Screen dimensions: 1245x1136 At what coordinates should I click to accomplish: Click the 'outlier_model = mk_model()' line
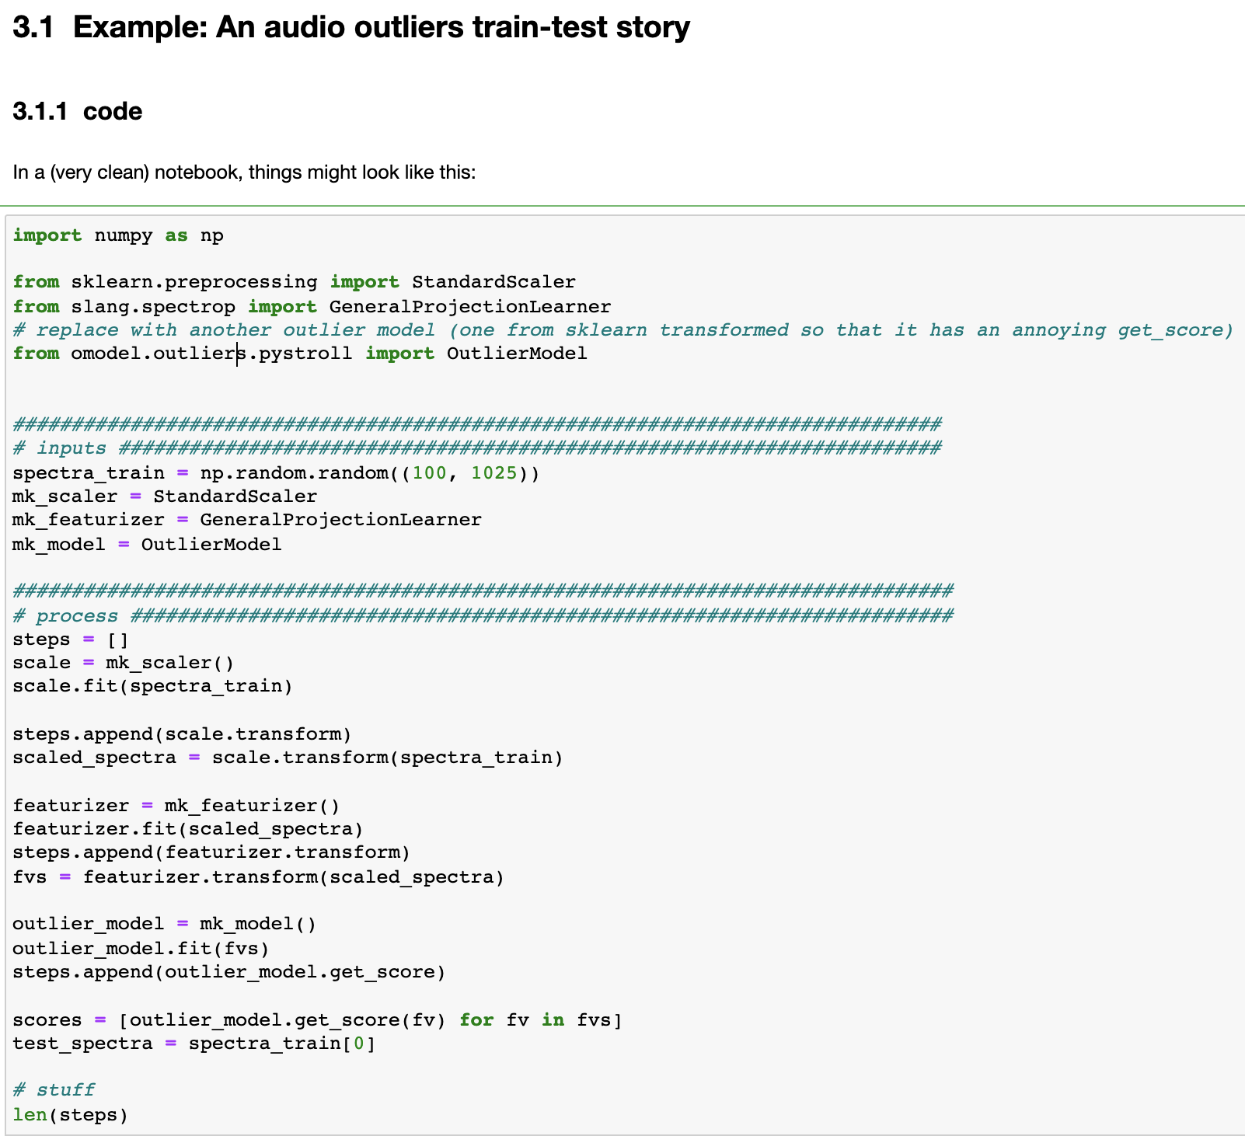point(165,924)
